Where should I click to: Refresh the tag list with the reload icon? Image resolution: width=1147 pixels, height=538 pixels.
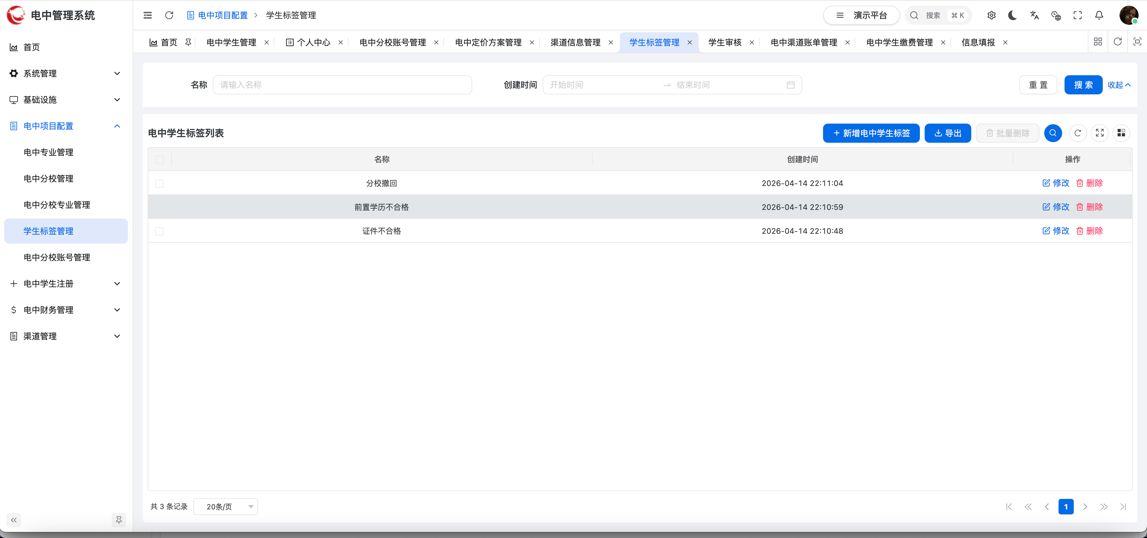pos(1078,133)
